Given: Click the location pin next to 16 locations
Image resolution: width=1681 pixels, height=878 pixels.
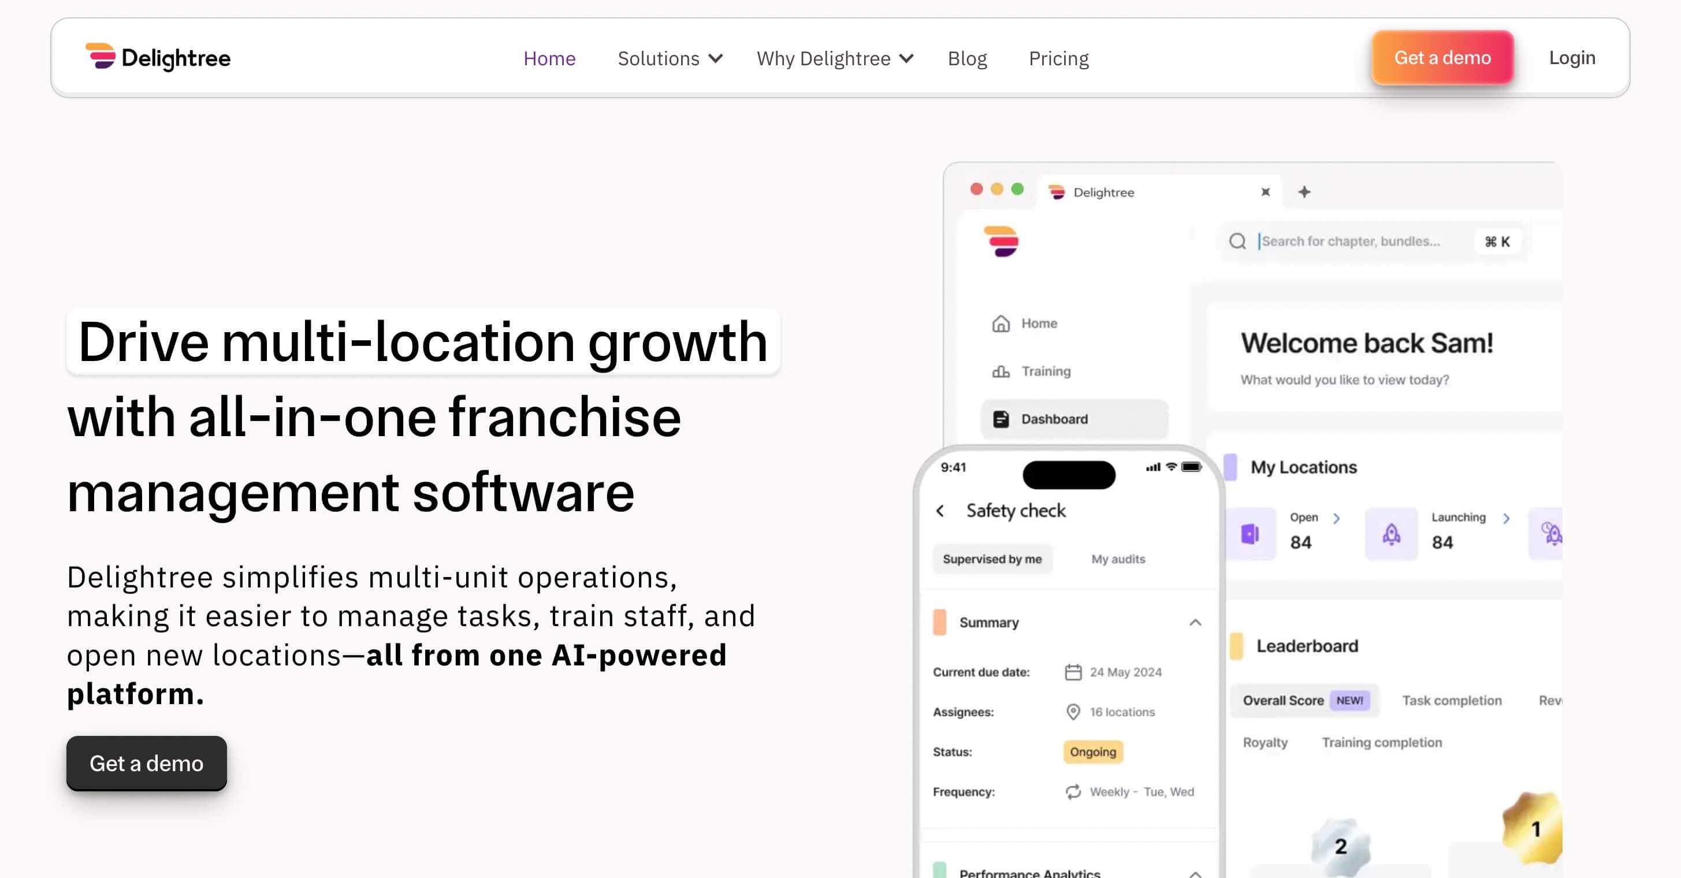Looking at the screenshot, I should (x=1072, y=712).
